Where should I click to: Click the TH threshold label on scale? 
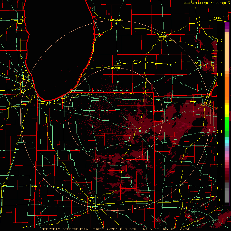pyautogui.click(x=220, y=200)
